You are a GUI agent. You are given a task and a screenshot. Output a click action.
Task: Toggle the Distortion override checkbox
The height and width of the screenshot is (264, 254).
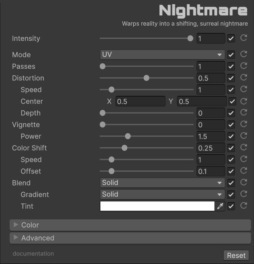231,78
